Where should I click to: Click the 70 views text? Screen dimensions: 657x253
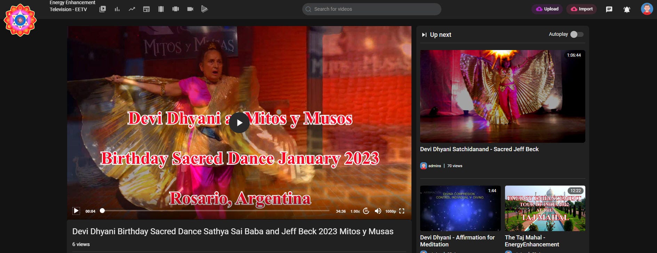(455, 166)
